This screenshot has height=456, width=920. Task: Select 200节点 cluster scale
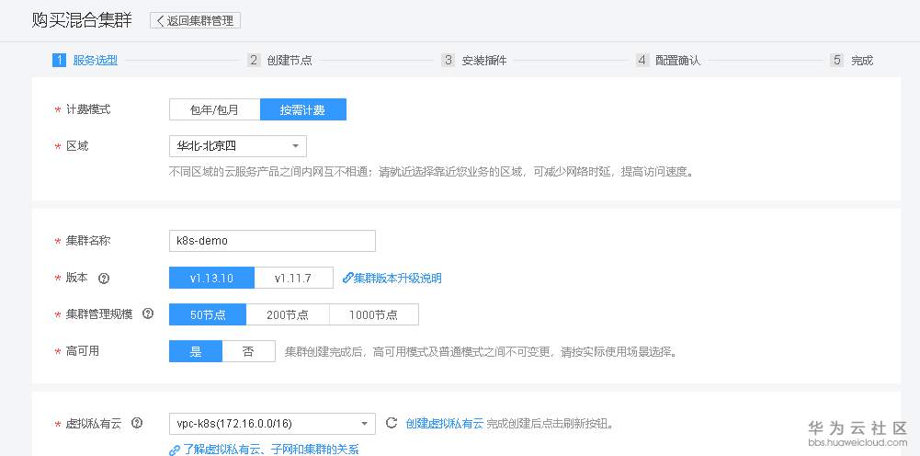[288, 314]
